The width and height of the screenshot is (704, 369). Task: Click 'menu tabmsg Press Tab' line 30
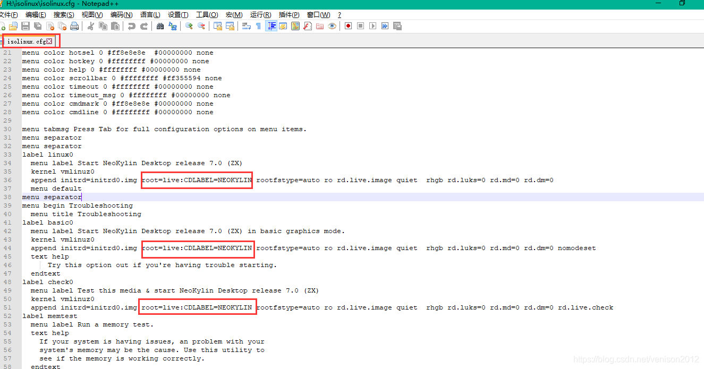point(165,129)
